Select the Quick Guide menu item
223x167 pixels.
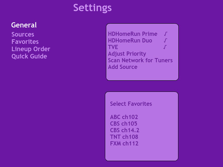(x=29, y=56)
